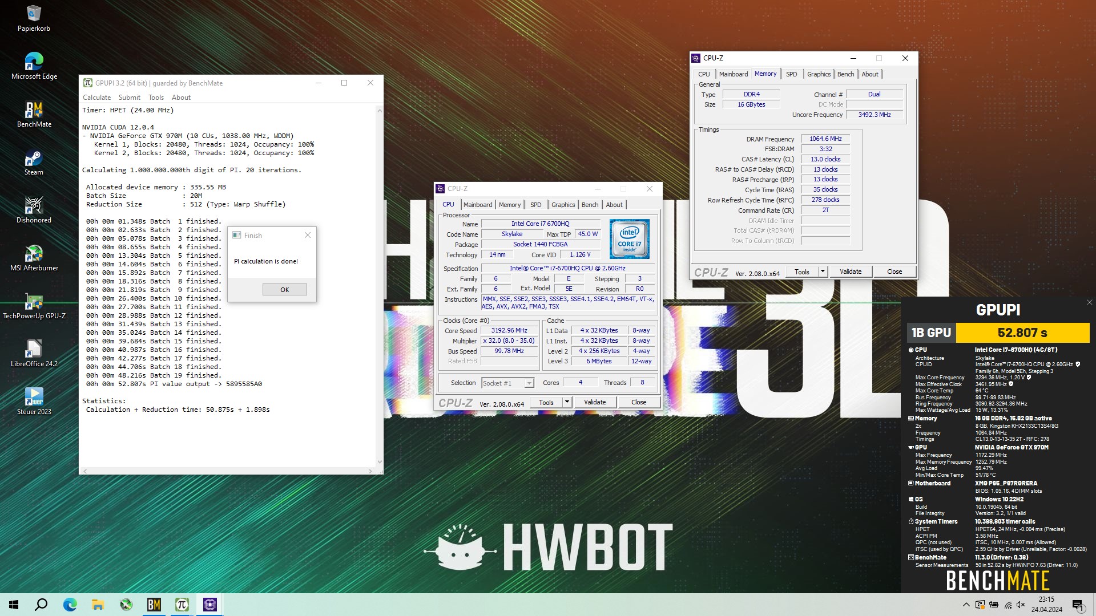The height and width of the screenshot is (616, 1096).
Task: Show hidden system tray icons
Action: point(966,605)
